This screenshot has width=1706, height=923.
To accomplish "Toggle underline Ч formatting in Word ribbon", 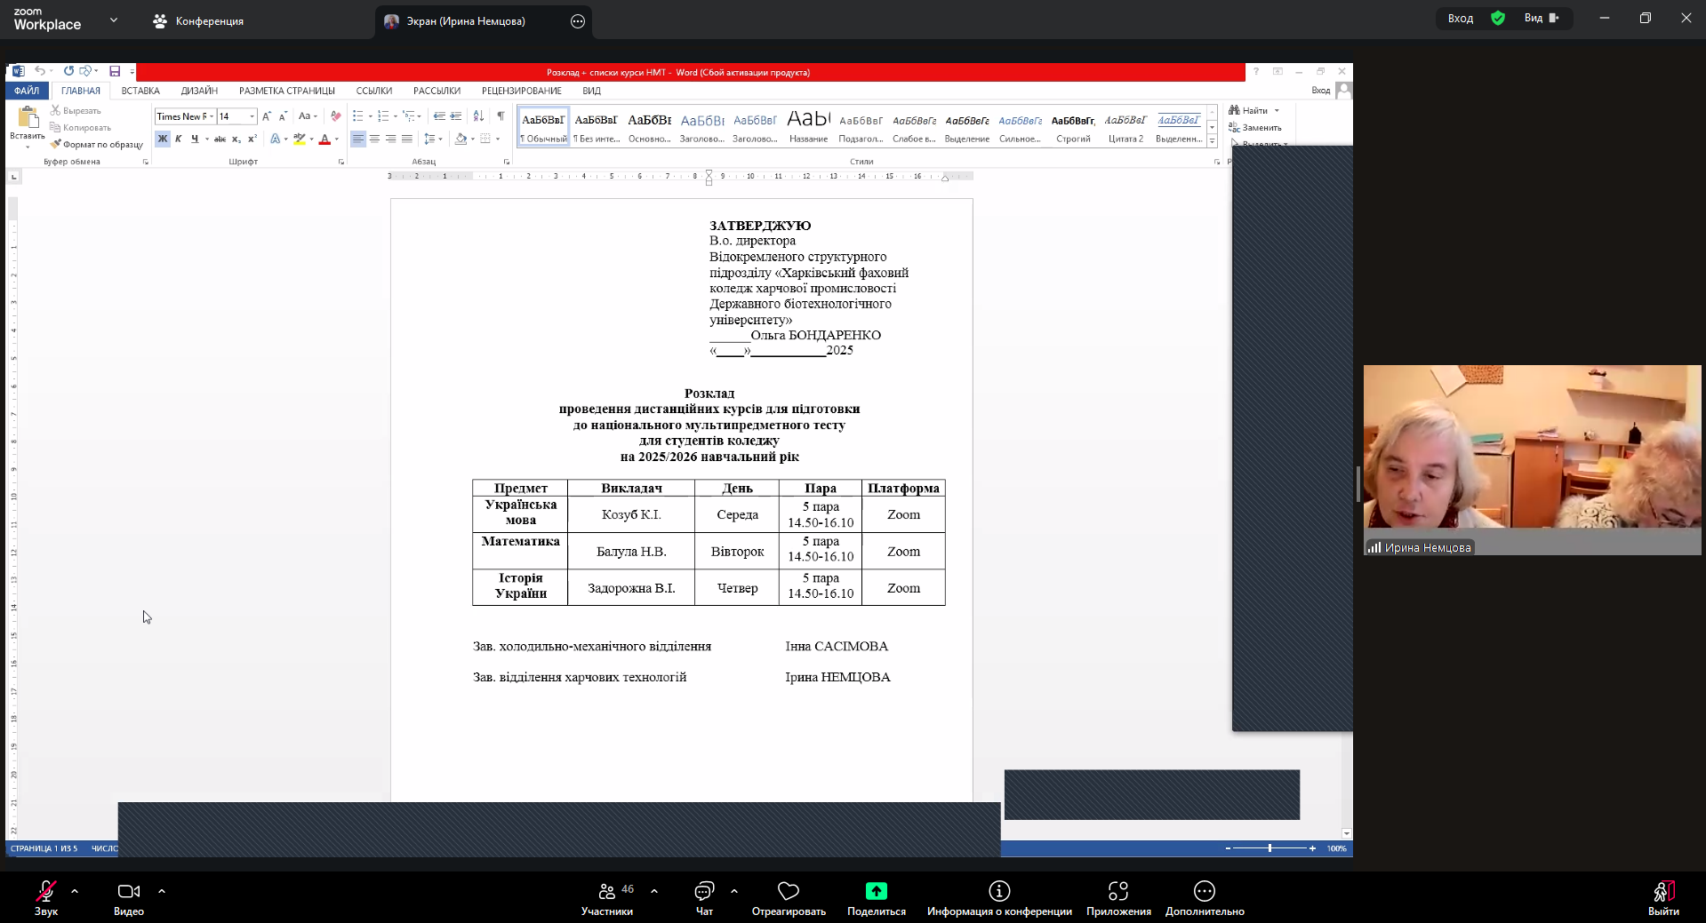I will pos(195,139).
